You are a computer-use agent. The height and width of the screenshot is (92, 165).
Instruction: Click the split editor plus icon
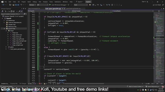tap(159, 11)
